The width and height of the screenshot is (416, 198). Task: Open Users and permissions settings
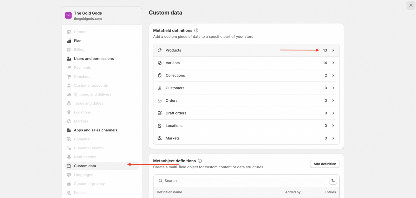click(94, 59)
